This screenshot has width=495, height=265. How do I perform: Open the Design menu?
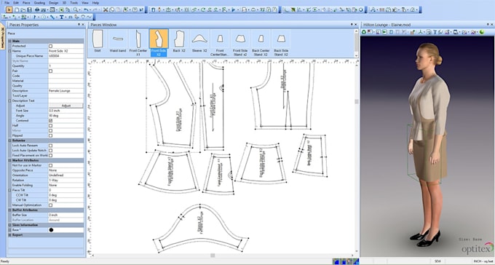tap(54, 3)
